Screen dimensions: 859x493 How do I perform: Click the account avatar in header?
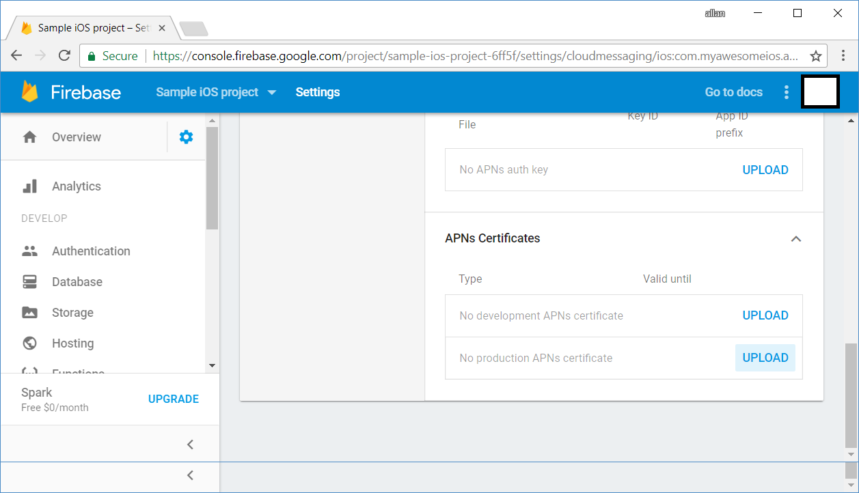(820, 91)
